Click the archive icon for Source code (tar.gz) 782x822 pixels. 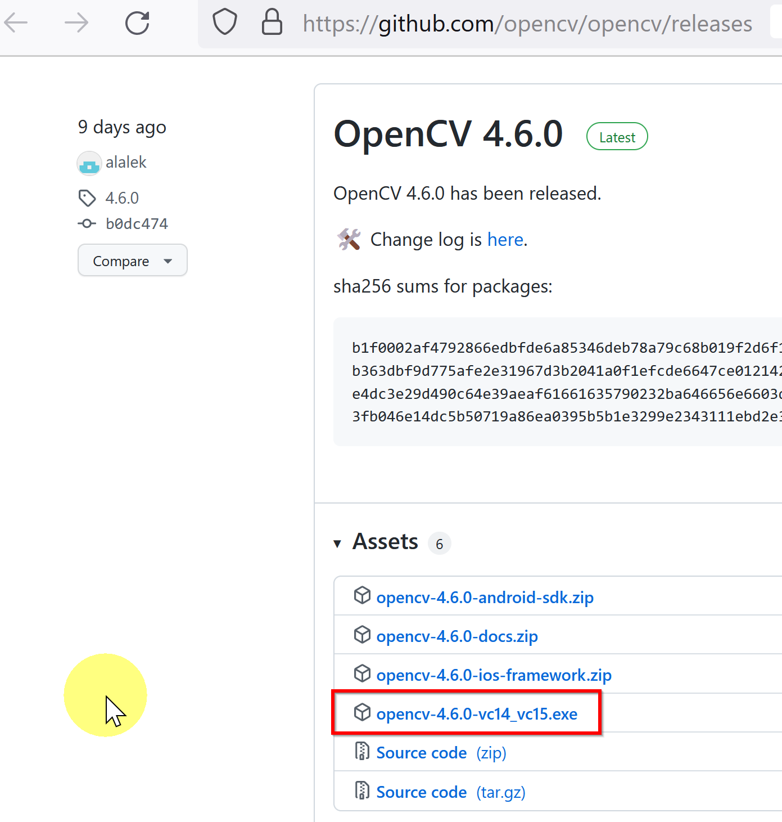click(362, 790)
